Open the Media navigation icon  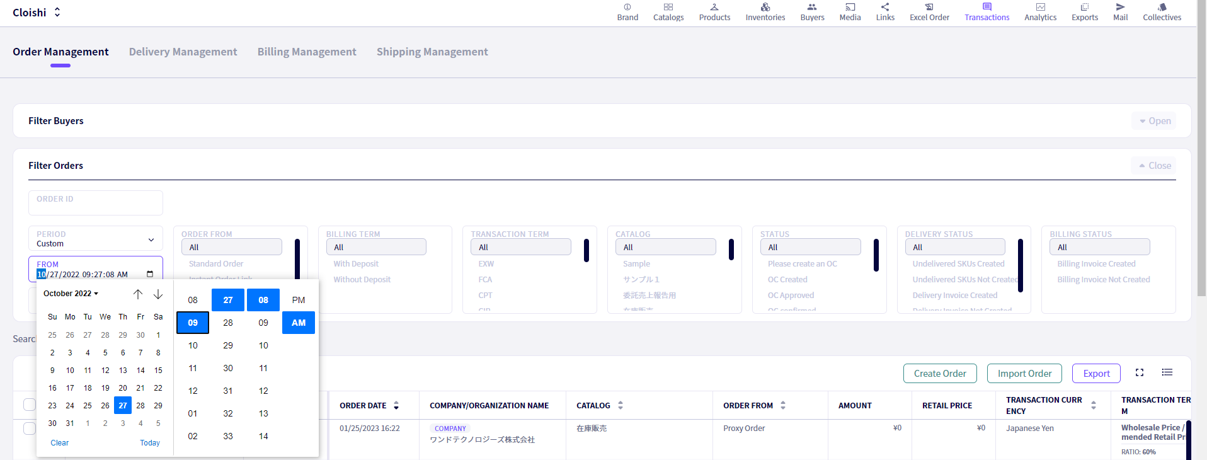click(x=850, y=8)
